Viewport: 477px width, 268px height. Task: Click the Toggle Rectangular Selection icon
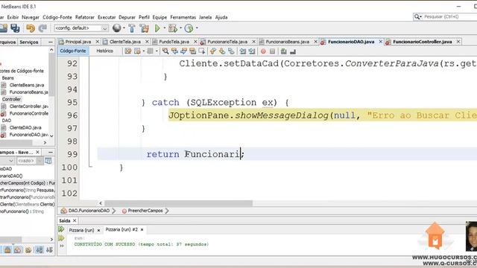tap(202, 51)
